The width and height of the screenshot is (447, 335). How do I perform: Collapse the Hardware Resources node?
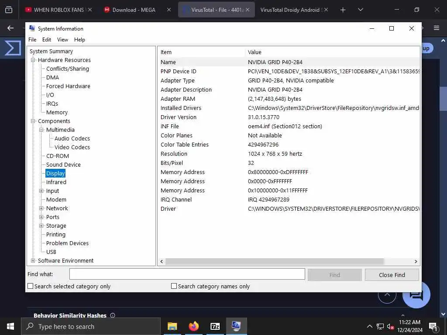click(33, 60)
